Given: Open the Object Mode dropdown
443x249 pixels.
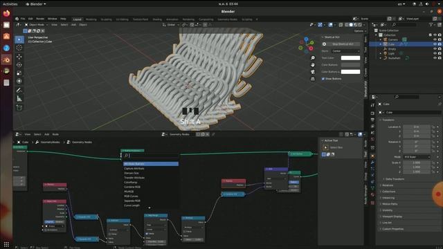Looking at the screenshot, I should pos(37,25).
